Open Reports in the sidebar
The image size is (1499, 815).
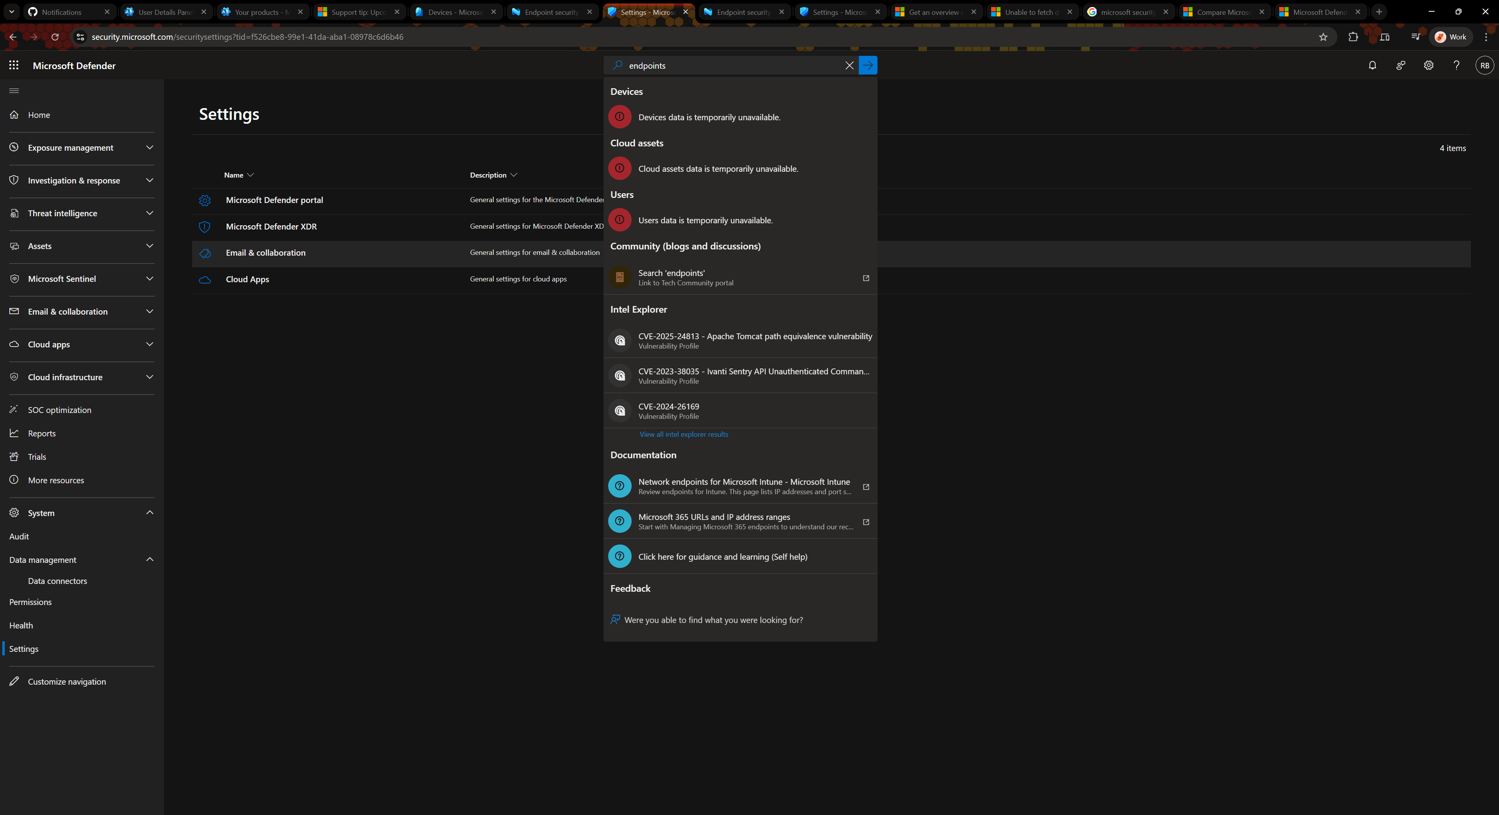(42, 433)
